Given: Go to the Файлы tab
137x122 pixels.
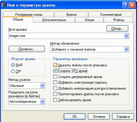Looking at the screenshot, I should point(118,20).
